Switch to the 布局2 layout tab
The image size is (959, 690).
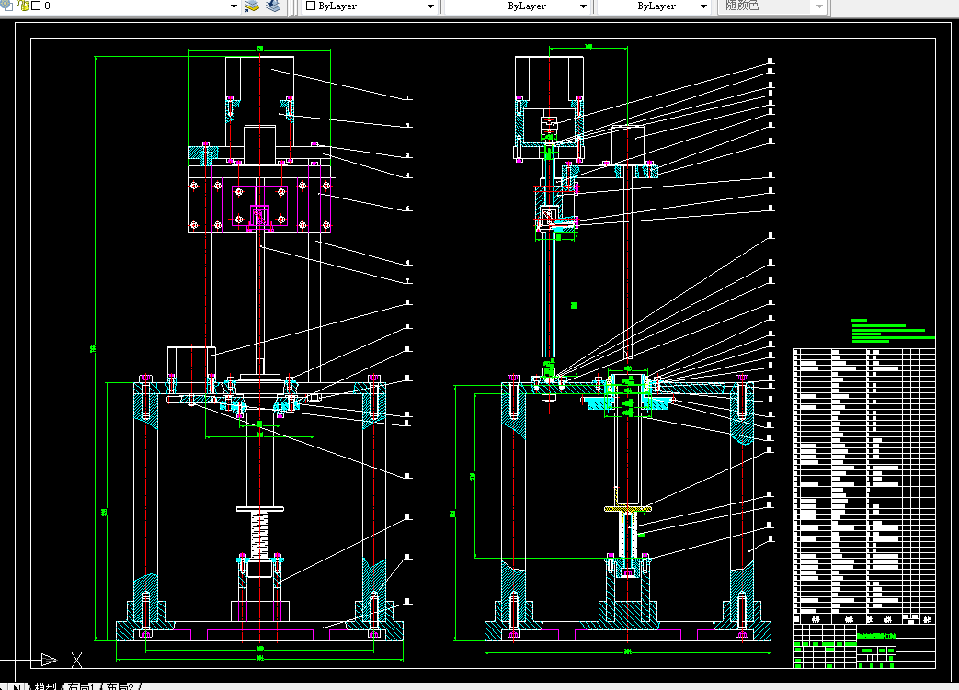click(x=120, y=685)
